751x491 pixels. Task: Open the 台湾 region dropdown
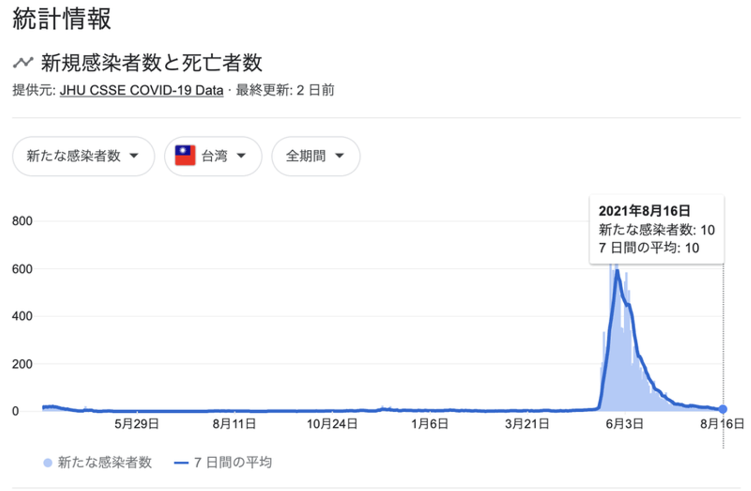(214, 155)
